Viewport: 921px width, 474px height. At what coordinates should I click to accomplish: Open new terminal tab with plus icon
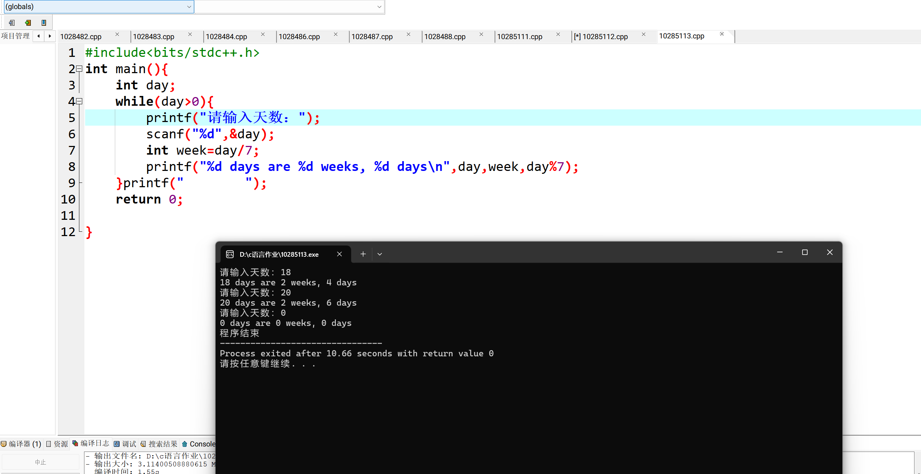[x=363, y=254]
